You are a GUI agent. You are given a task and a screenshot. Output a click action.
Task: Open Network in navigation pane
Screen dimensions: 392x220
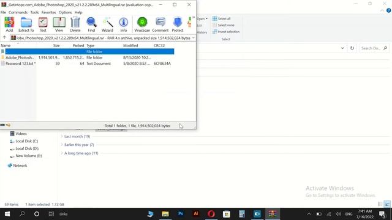pyautogui.click(x=17, y=166)
